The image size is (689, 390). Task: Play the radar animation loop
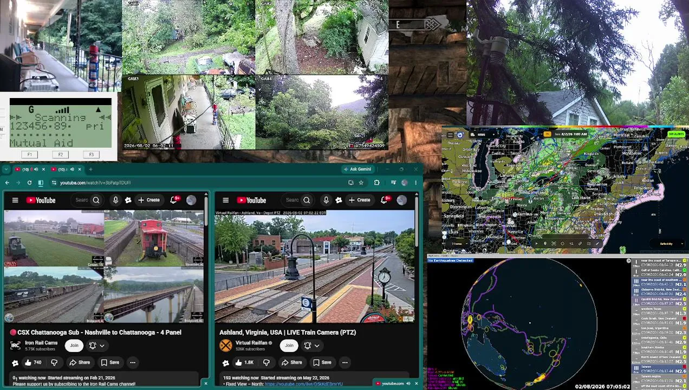coord(536,244)
